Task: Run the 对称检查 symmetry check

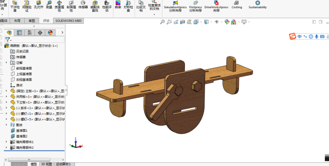Action: point(128,6)
